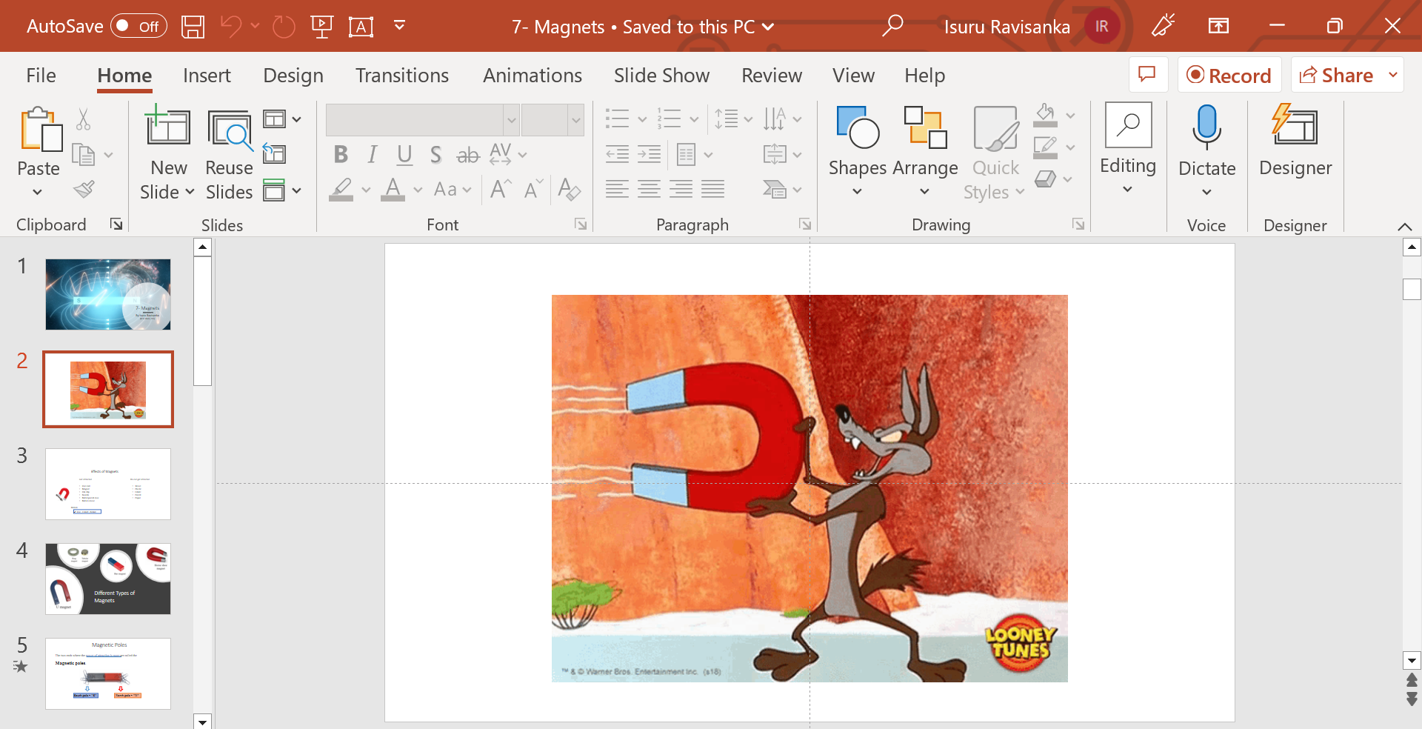Screen dimensions: 1422x729
Task: Toggle Italic formatting
Action: [x=373, y=155]
